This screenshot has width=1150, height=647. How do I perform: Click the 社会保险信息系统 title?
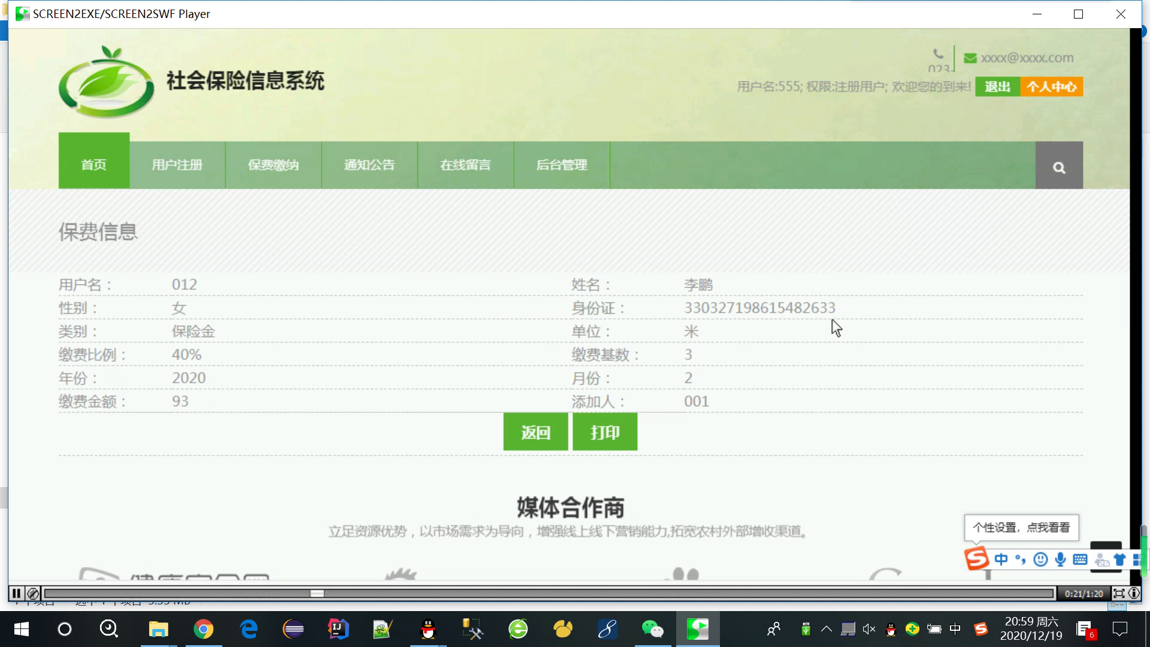[x=246, y=81]
